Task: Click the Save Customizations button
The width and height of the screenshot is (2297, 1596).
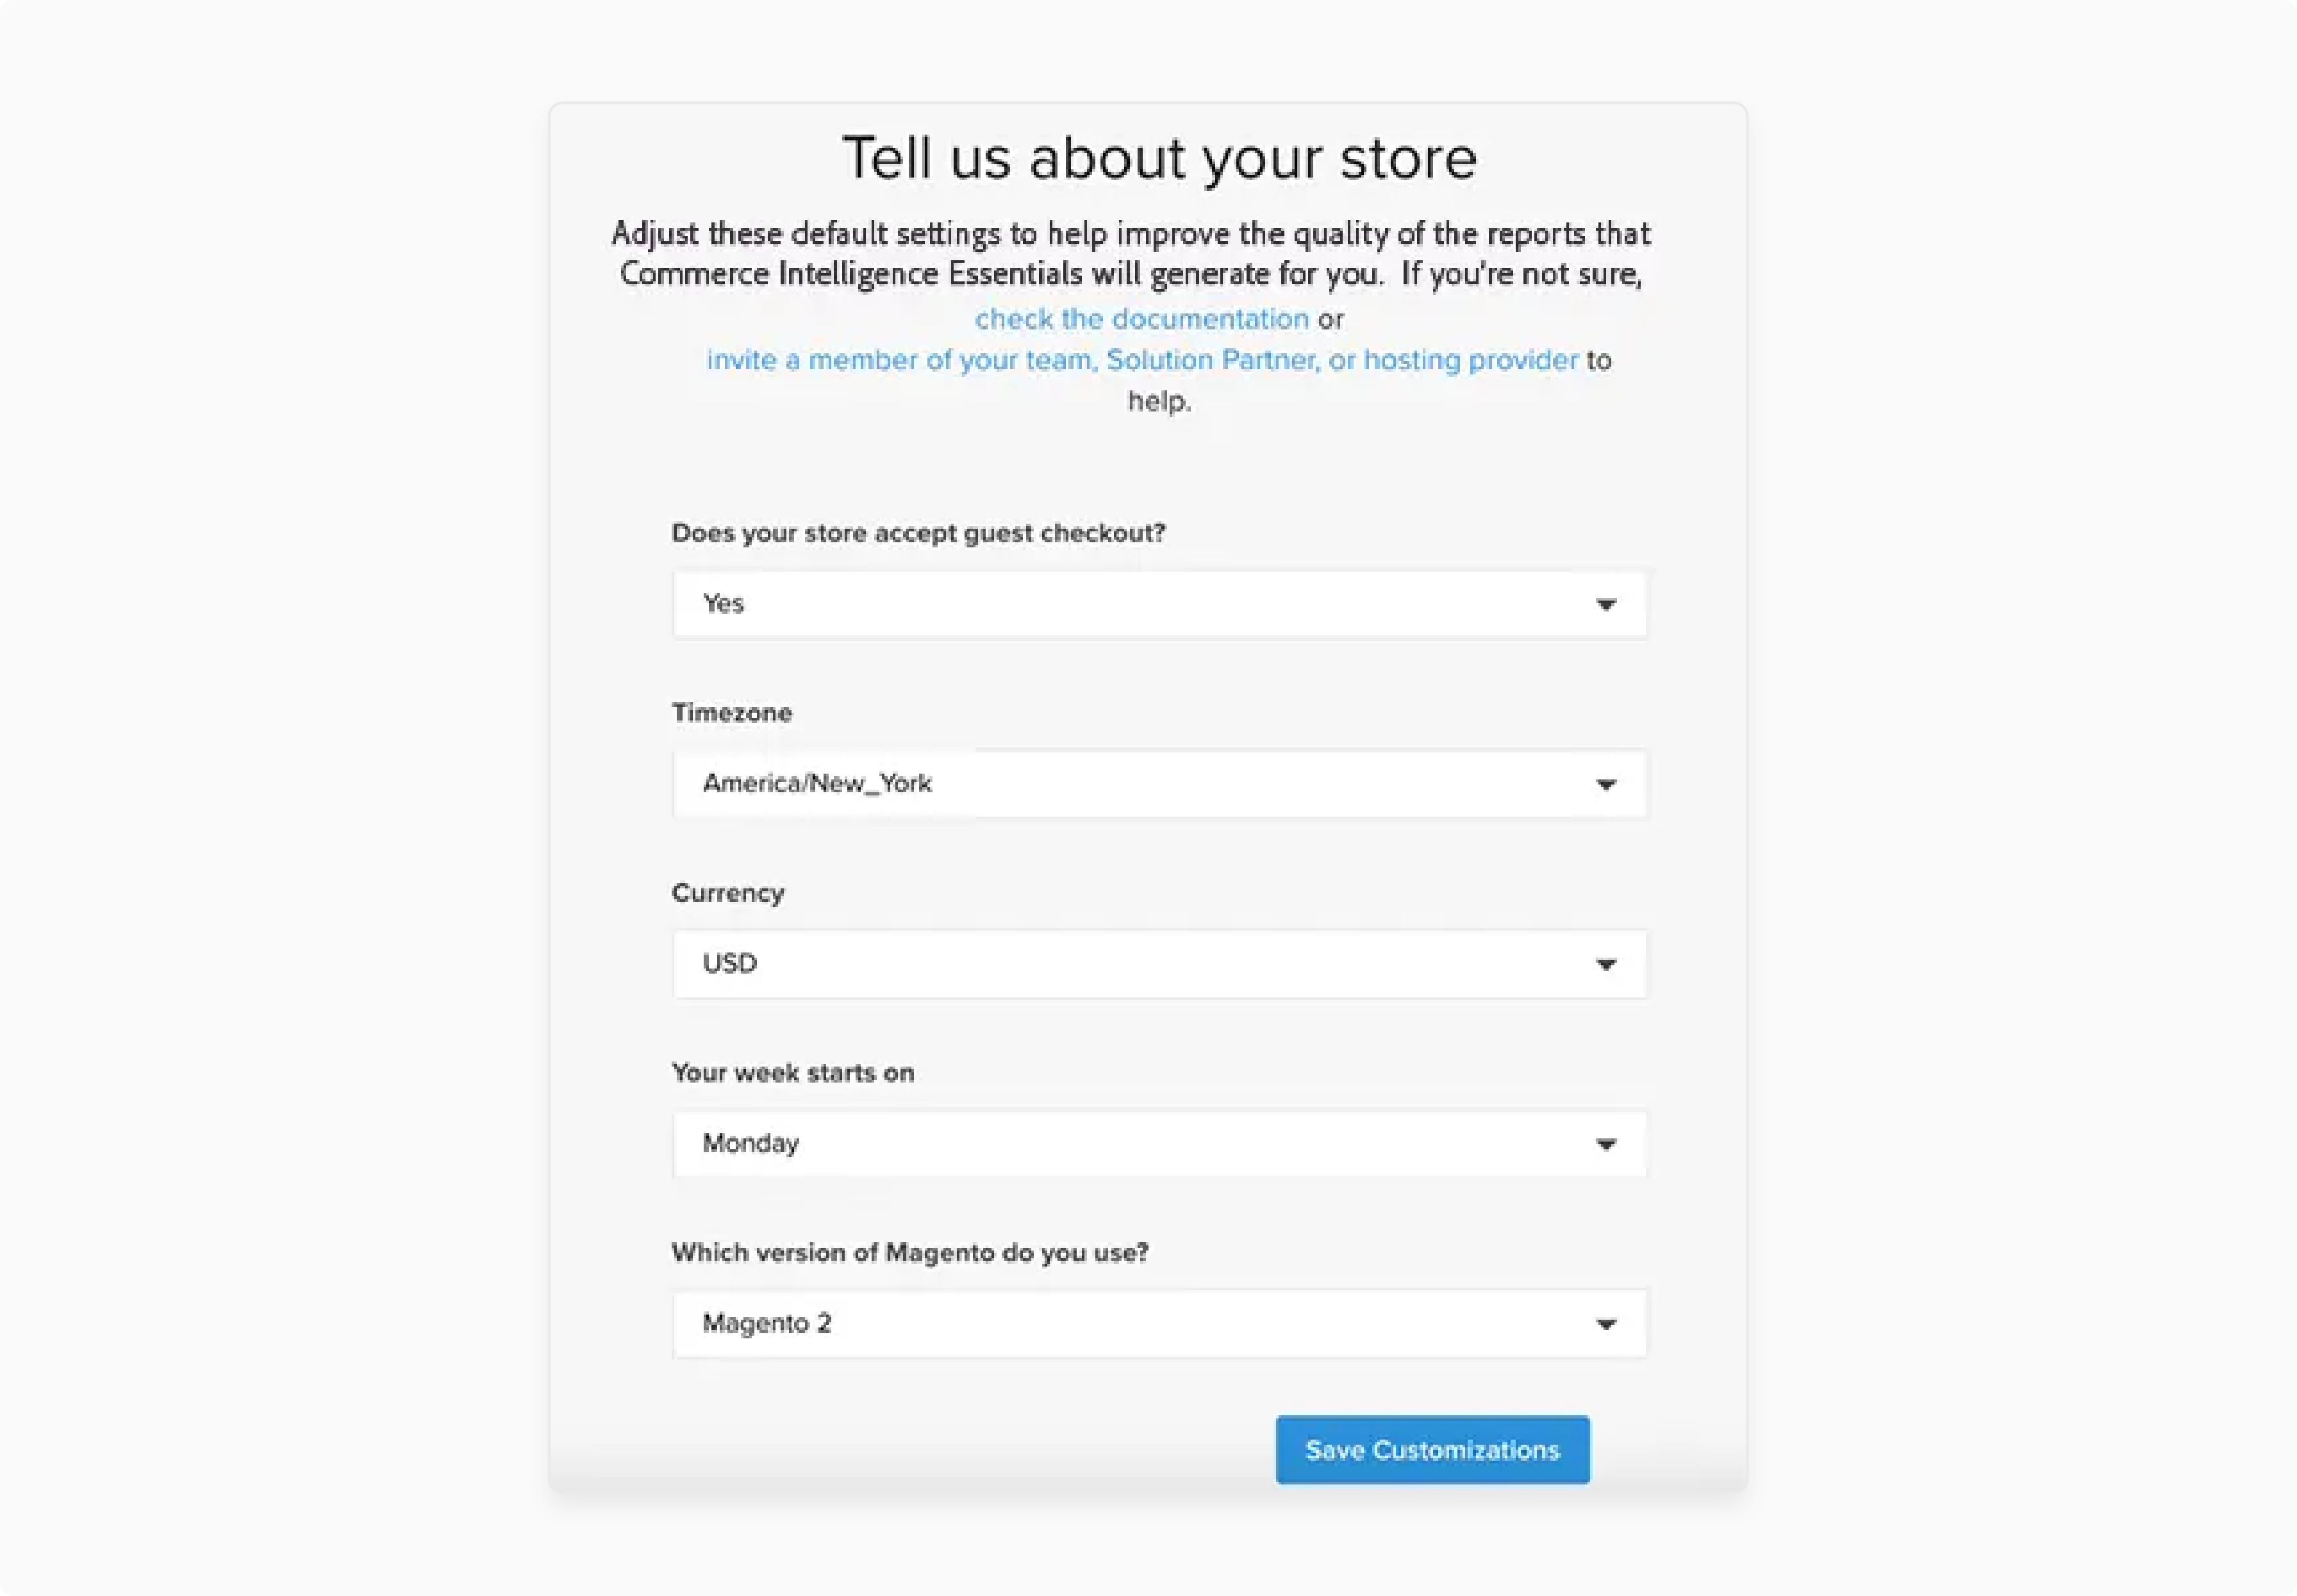Action: coord(1432,1449)
